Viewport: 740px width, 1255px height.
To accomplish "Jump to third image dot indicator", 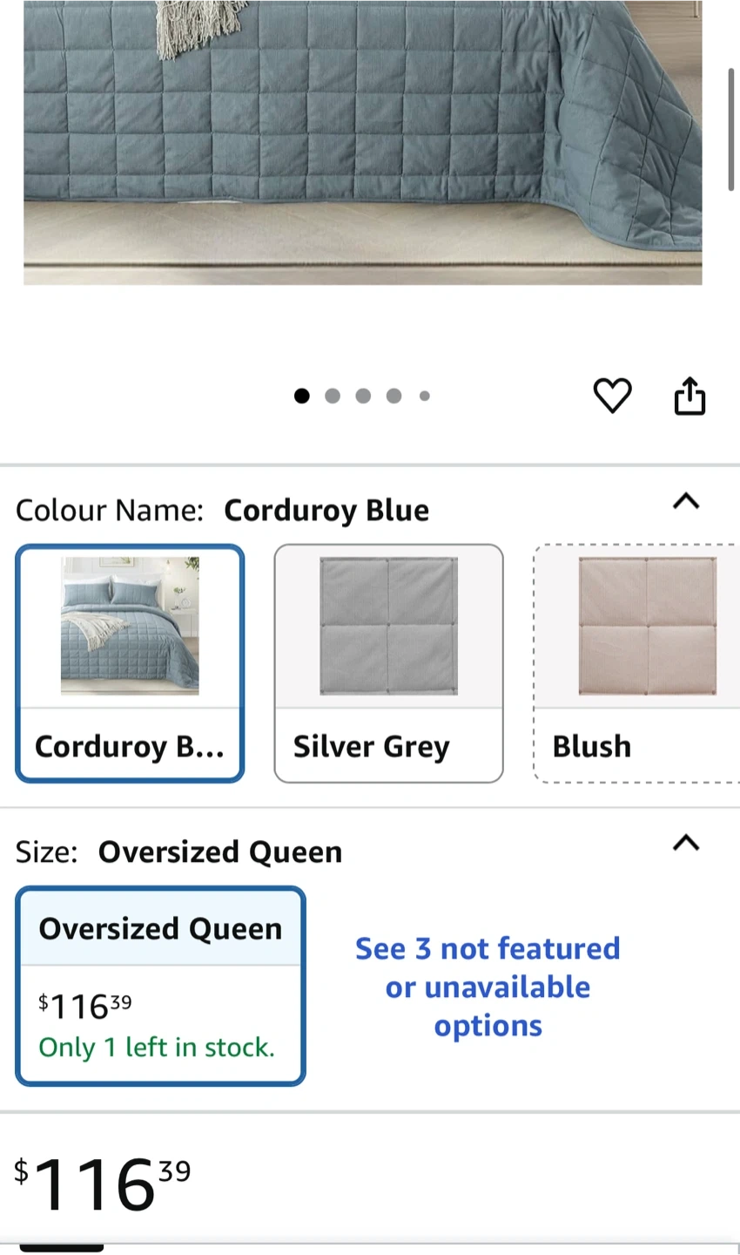I will point(363,396).
